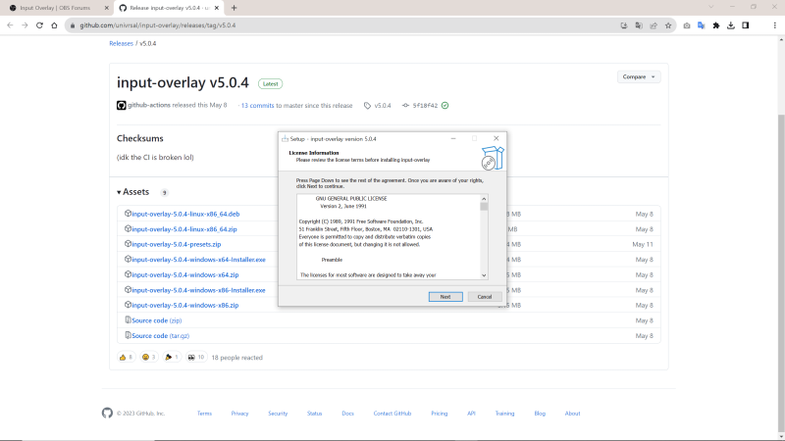
Task: Open the Pricing footer link
Action: tap(439, 414)
